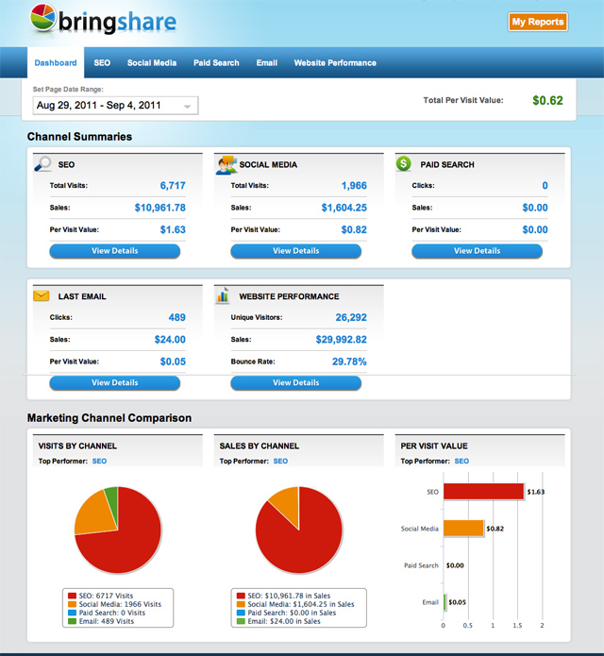The image size is (604, 656).
Task: Click Last Email clicks value 489
Action: point(176,317)
